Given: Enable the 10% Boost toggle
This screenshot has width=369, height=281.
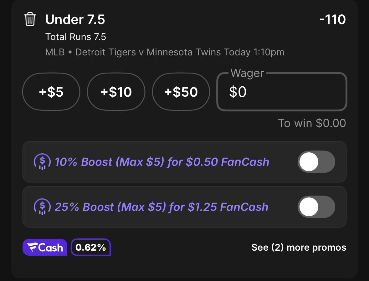Looking at the screenshot, I should 316,162.
